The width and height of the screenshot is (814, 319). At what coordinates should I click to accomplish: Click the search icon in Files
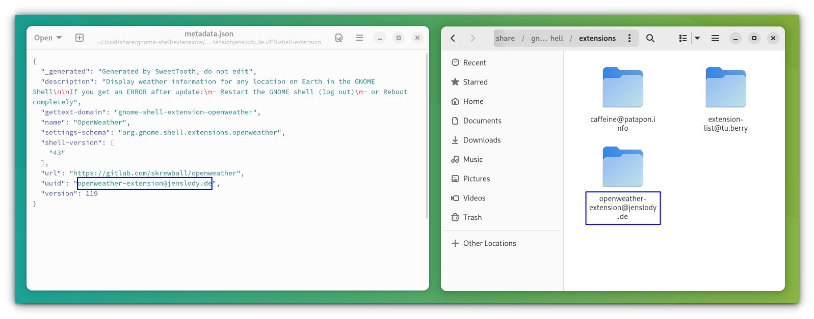pos(650,38)
